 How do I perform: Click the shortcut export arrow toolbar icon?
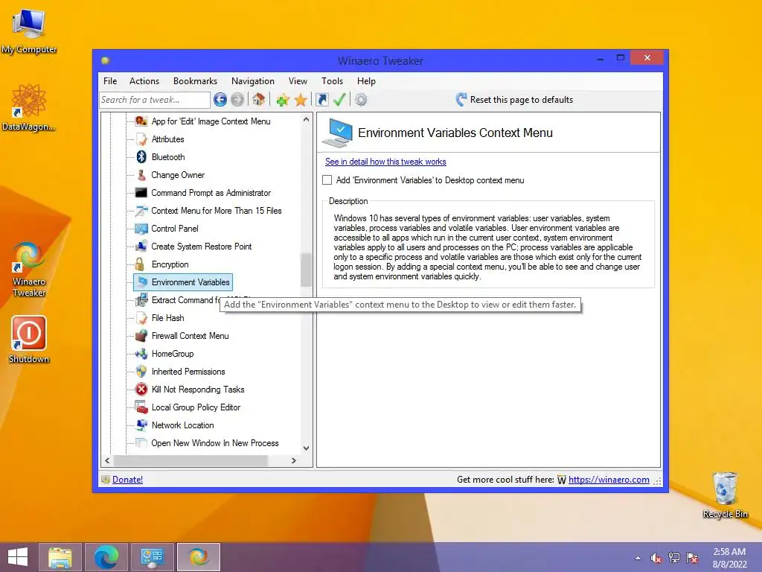click(x=322, y=100)
